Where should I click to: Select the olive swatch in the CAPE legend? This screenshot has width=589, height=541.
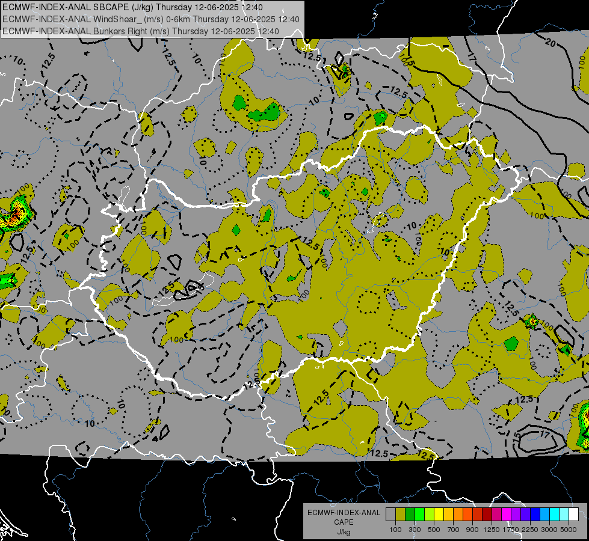(x=401, y=515)
